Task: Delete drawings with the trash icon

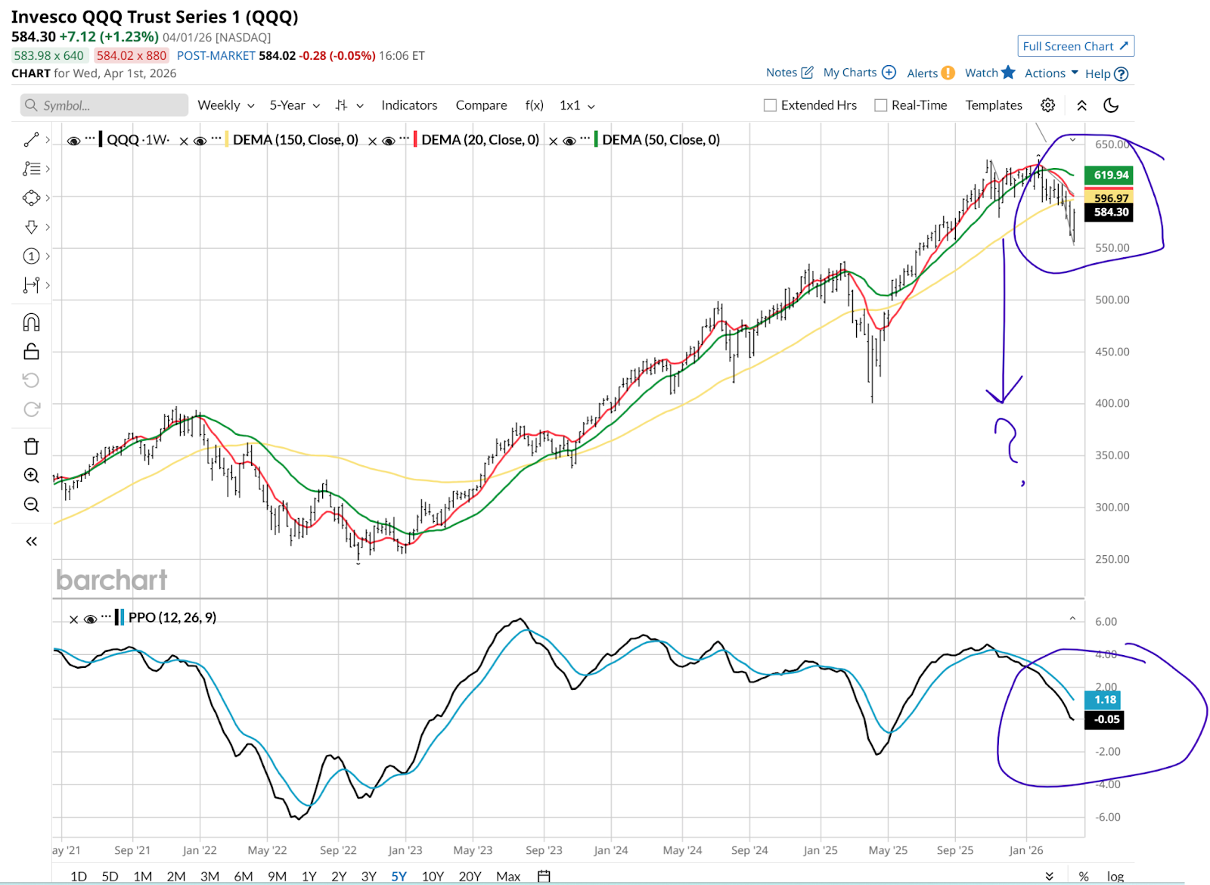Action: (x=31, y=446)
